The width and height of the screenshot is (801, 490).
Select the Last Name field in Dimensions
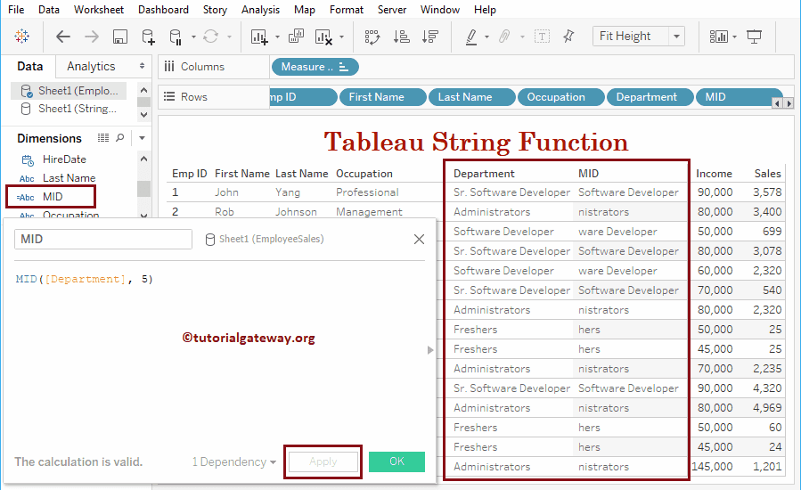click(x=69, y=178)
